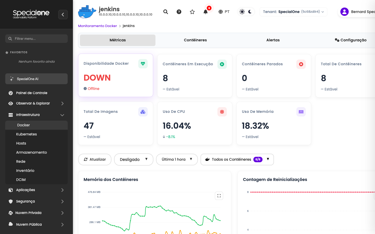375x234 pixels.
Task: Select the Métricas tab
Action: coord(118,40)
